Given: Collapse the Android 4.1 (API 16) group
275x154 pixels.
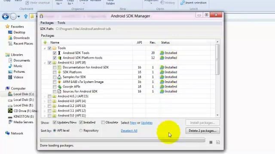Looking at the screenshot, I should pos(45,63).
